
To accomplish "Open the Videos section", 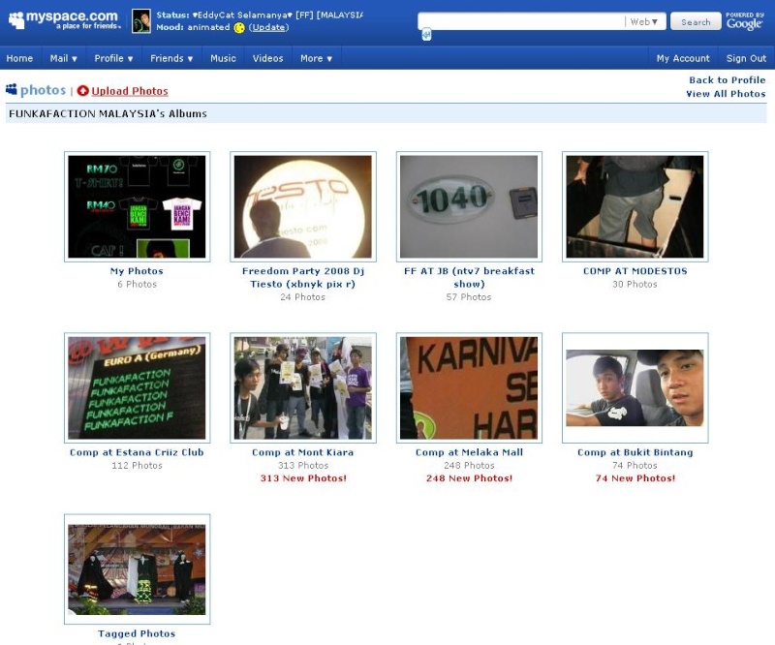I will click(268, 58).
